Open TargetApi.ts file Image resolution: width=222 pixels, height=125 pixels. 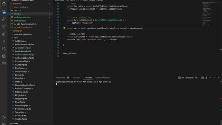click(20, 112)
